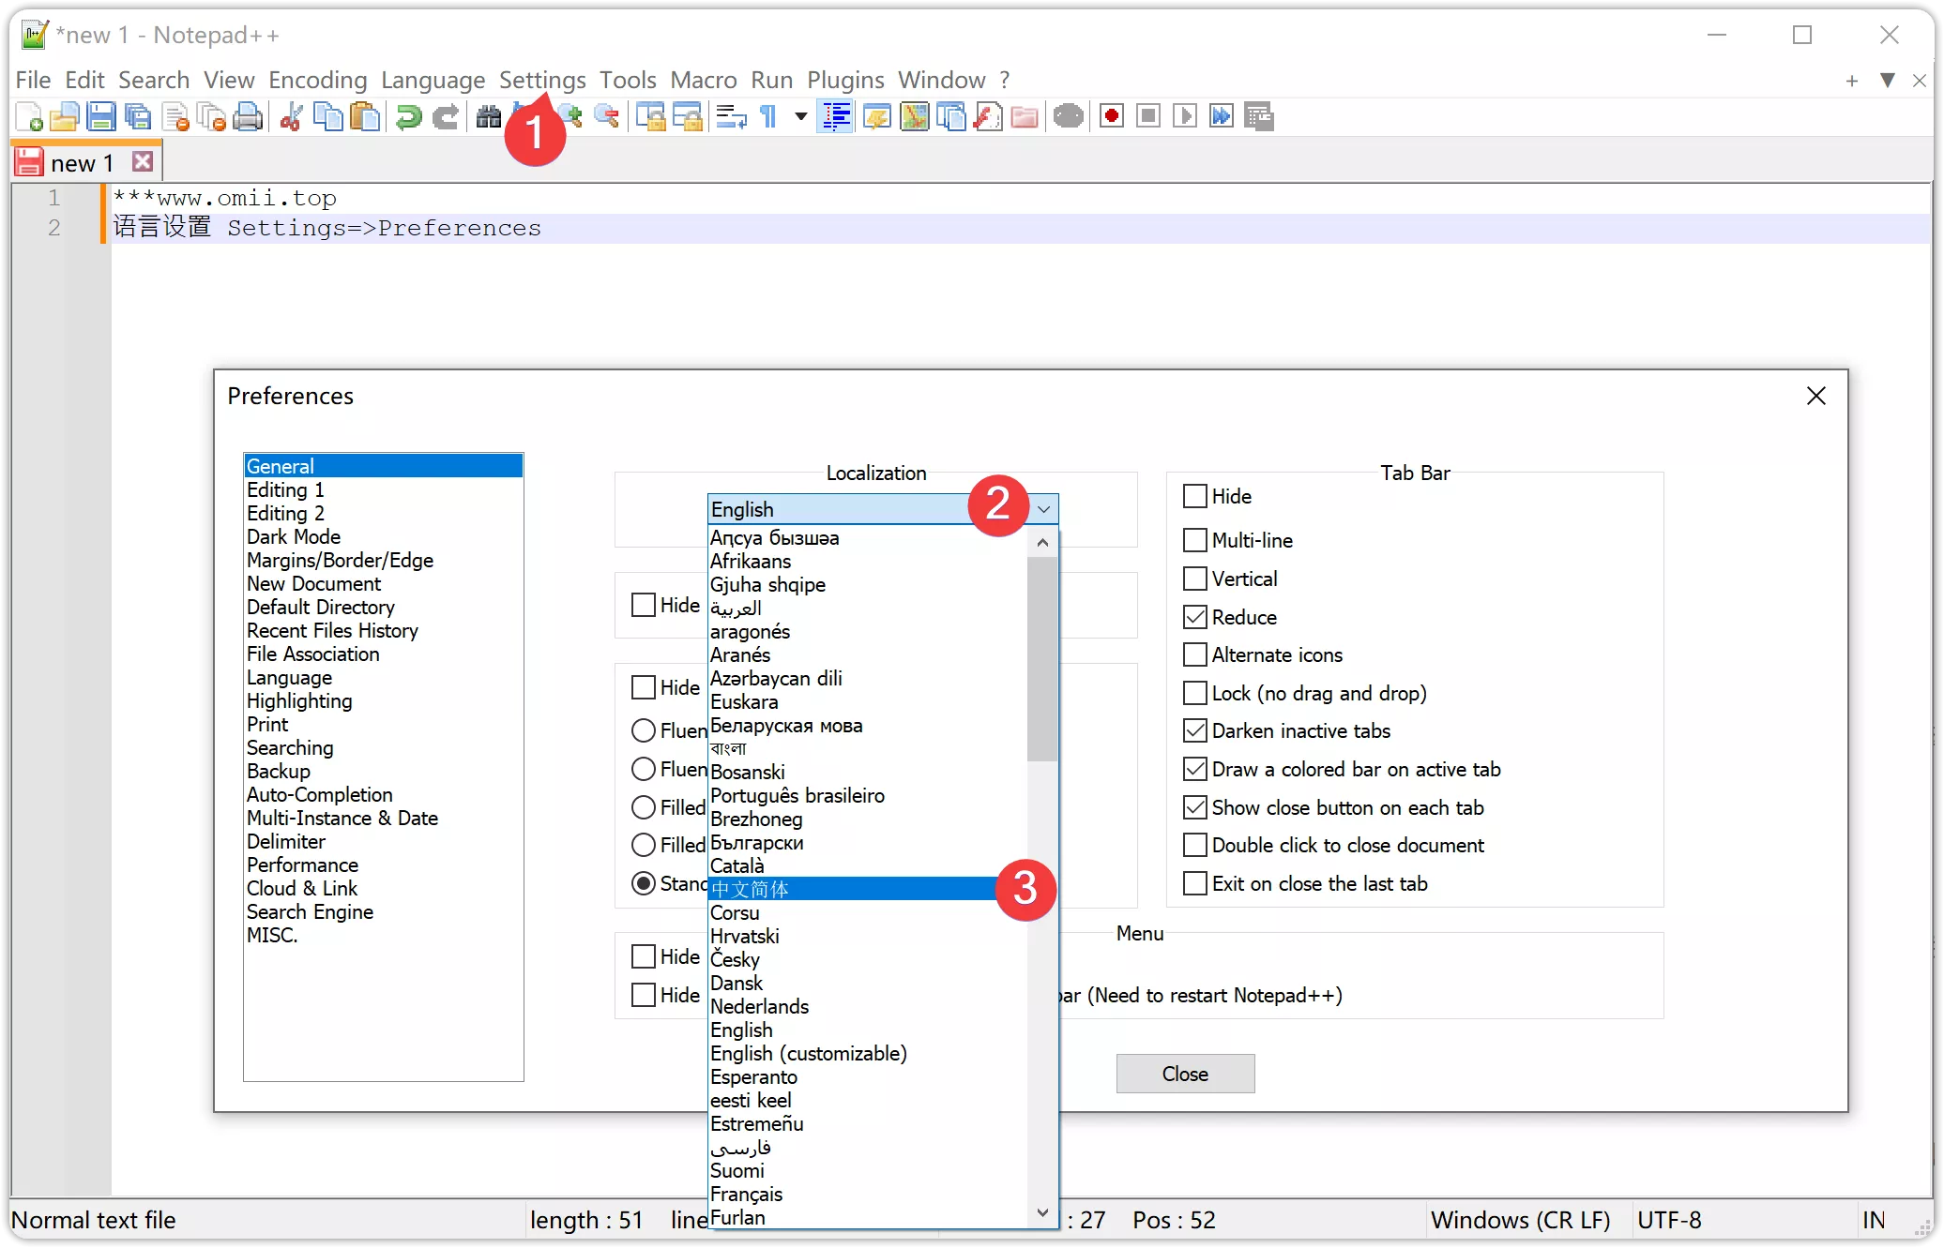
Task: Open the user-defined language icon
Action: (876, 116)
